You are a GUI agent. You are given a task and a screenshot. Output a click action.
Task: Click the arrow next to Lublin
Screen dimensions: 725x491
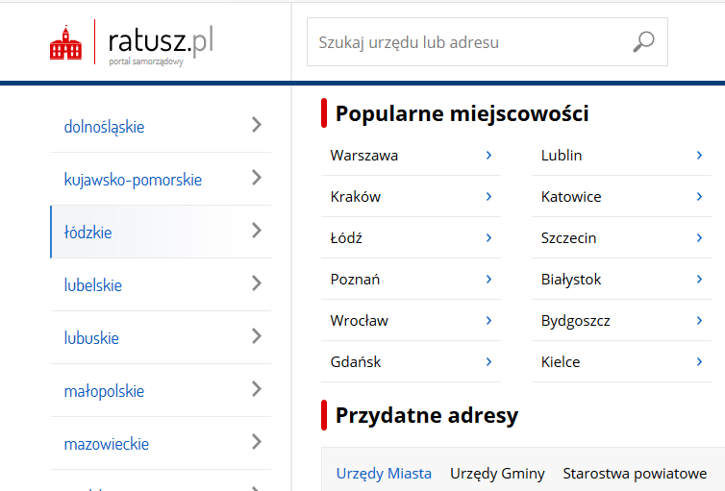[699, 156]
